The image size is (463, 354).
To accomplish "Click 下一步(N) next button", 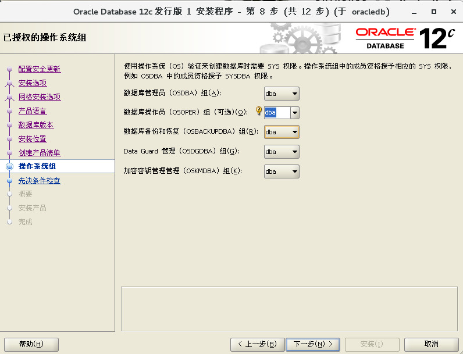I will tap(313, 344).
